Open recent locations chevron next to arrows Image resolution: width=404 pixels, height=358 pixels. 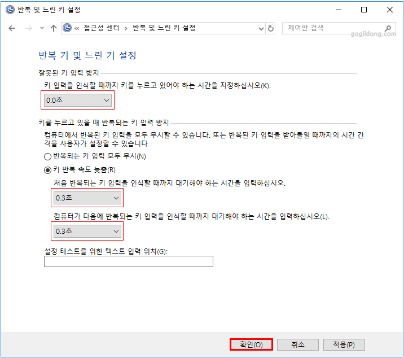coord(42,28)
